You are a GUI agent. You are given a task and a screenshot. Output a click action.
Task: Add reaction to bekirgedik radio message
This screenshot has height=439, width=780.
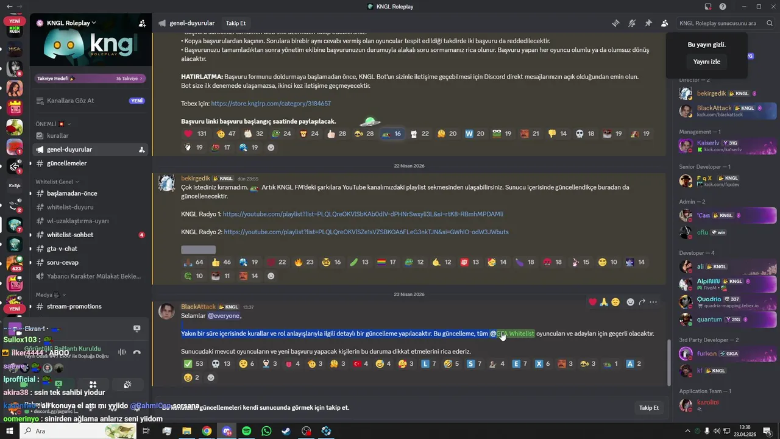point(271,276)
